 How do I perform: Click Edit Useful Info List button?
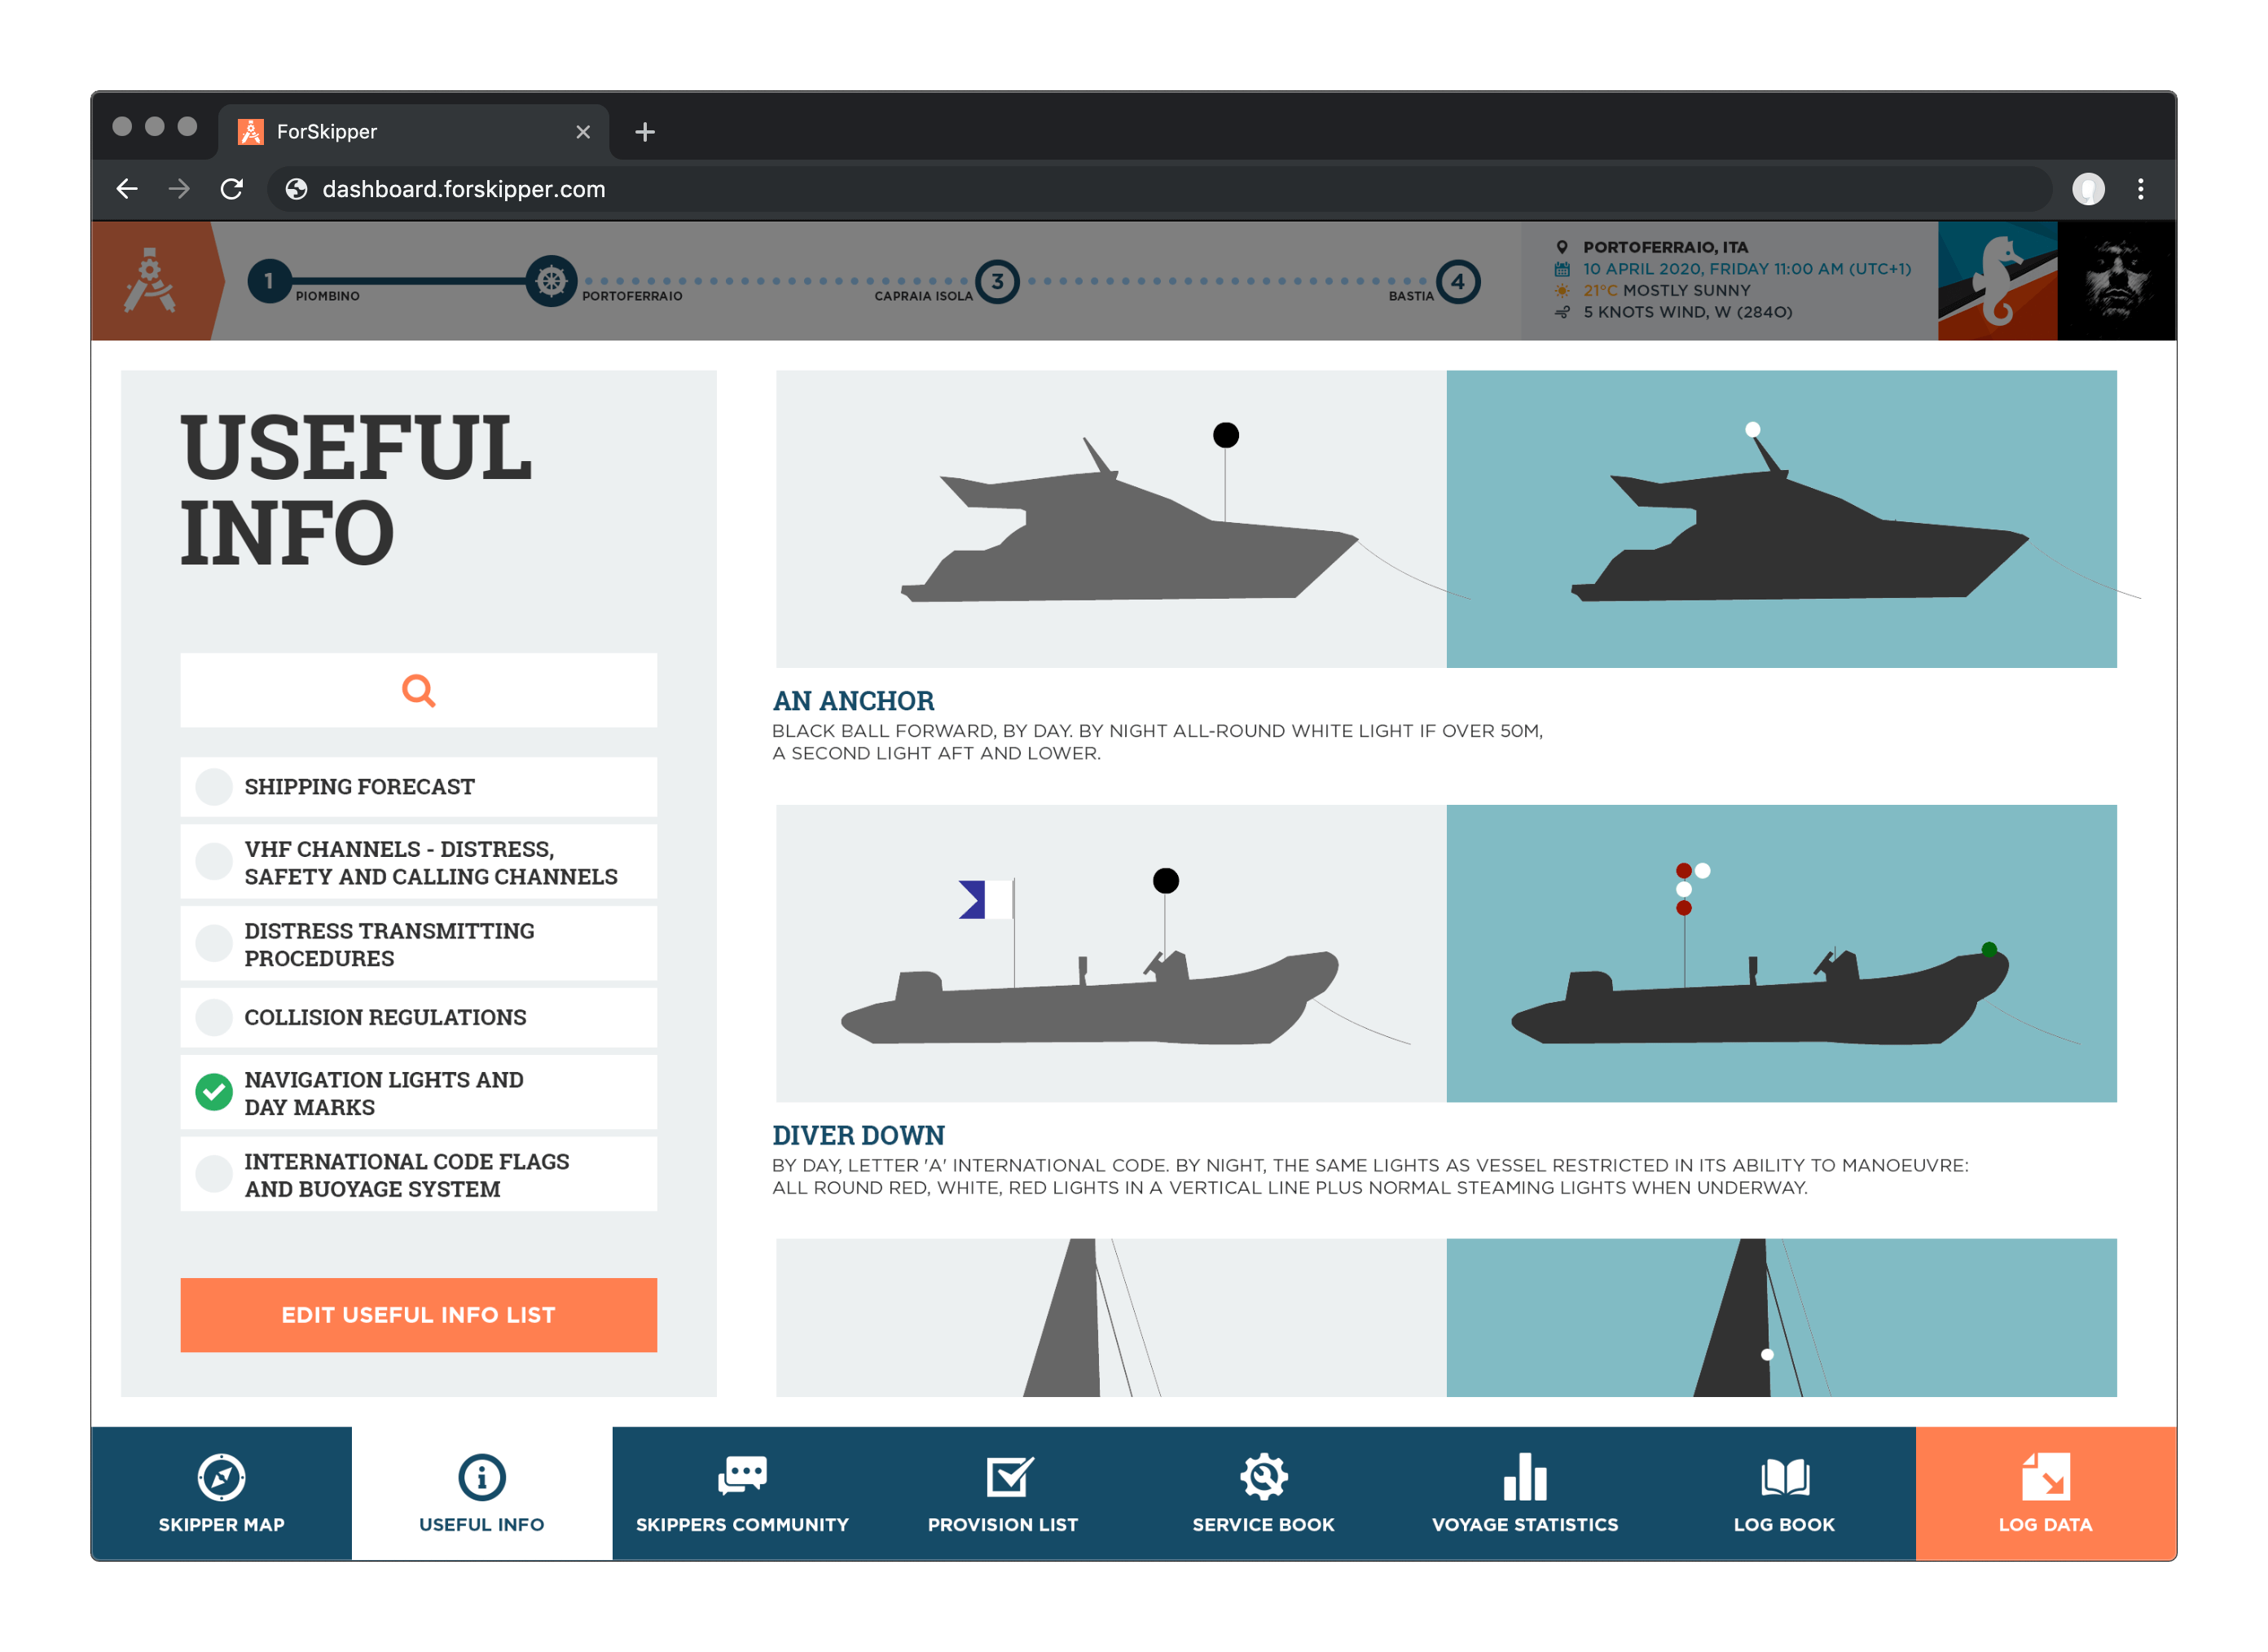pos(418,1315)
